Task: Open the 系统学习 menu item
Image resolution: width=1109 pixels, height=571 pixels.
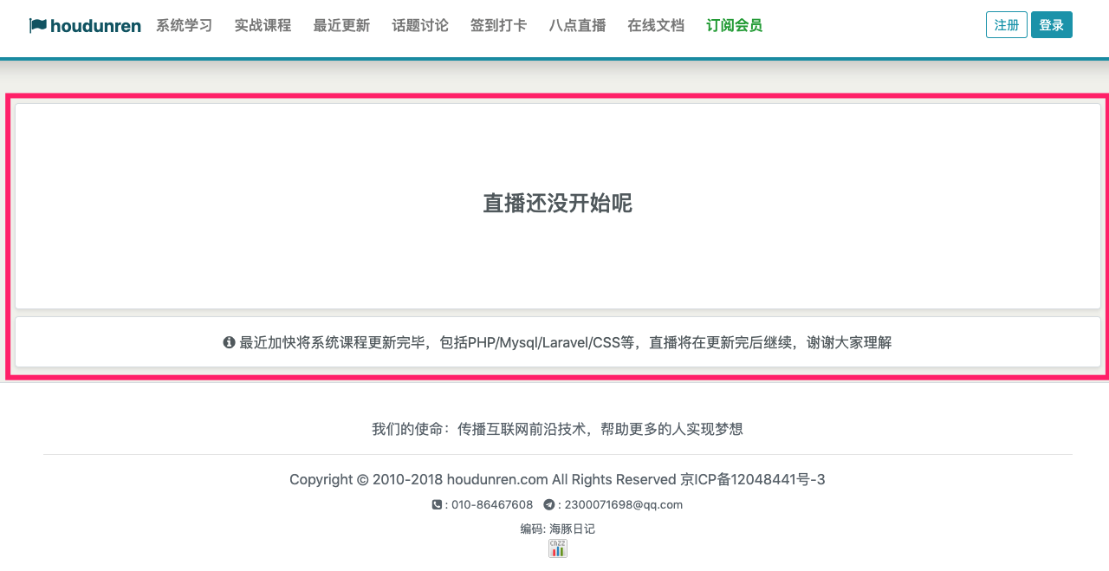Action: click(184, 25)
